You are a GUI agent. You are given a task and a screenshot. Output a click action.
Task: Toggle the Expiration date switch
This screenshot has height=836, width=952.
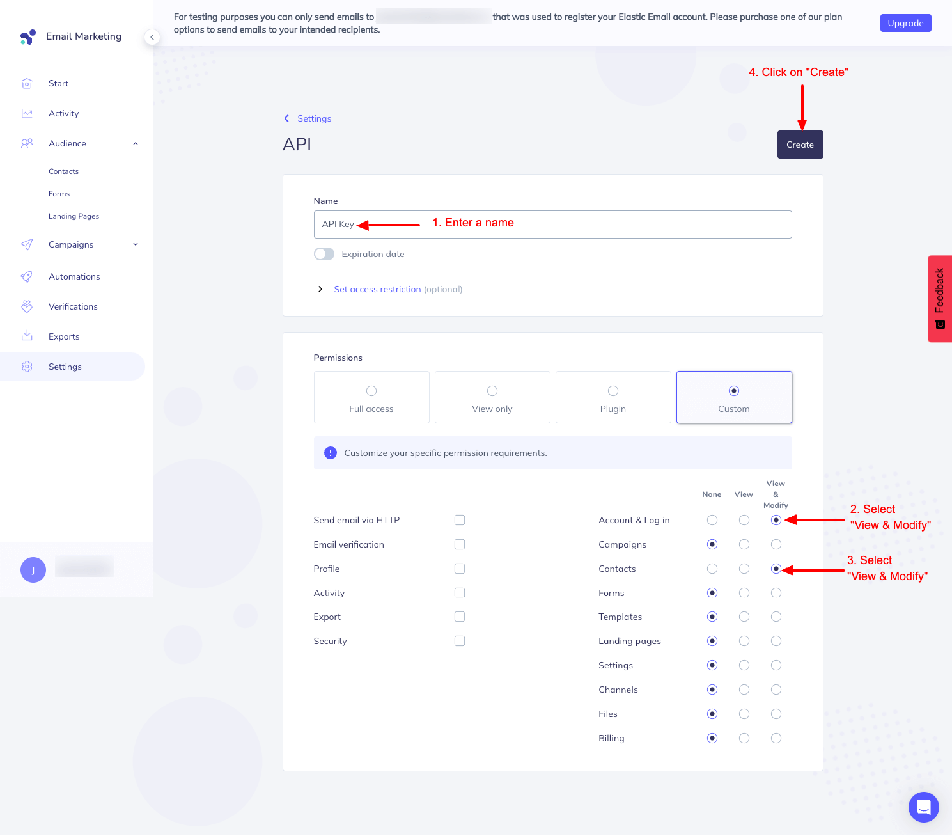click(324, 255)
